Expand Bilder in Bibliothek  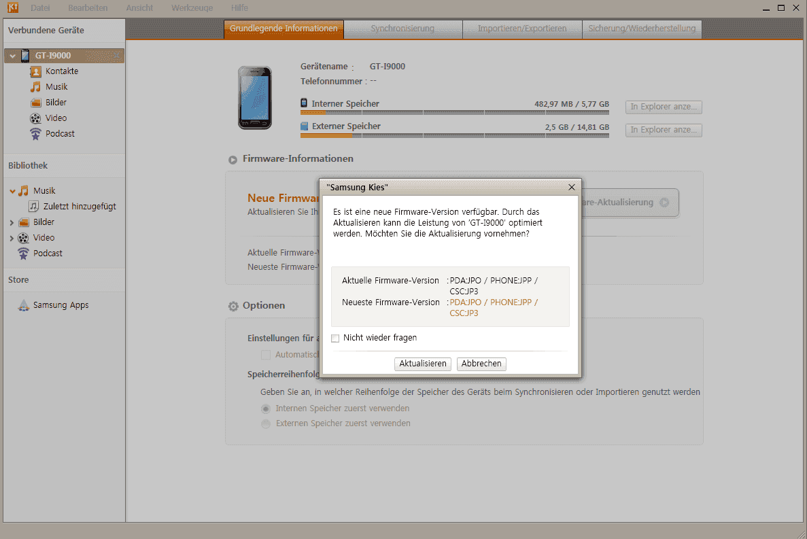pyautogui.click(x=12, y=223)
